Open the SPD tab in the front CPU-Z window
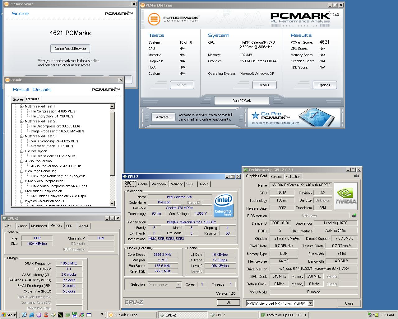The width and height of the screenshot is (398, 319). coord(190,184)
